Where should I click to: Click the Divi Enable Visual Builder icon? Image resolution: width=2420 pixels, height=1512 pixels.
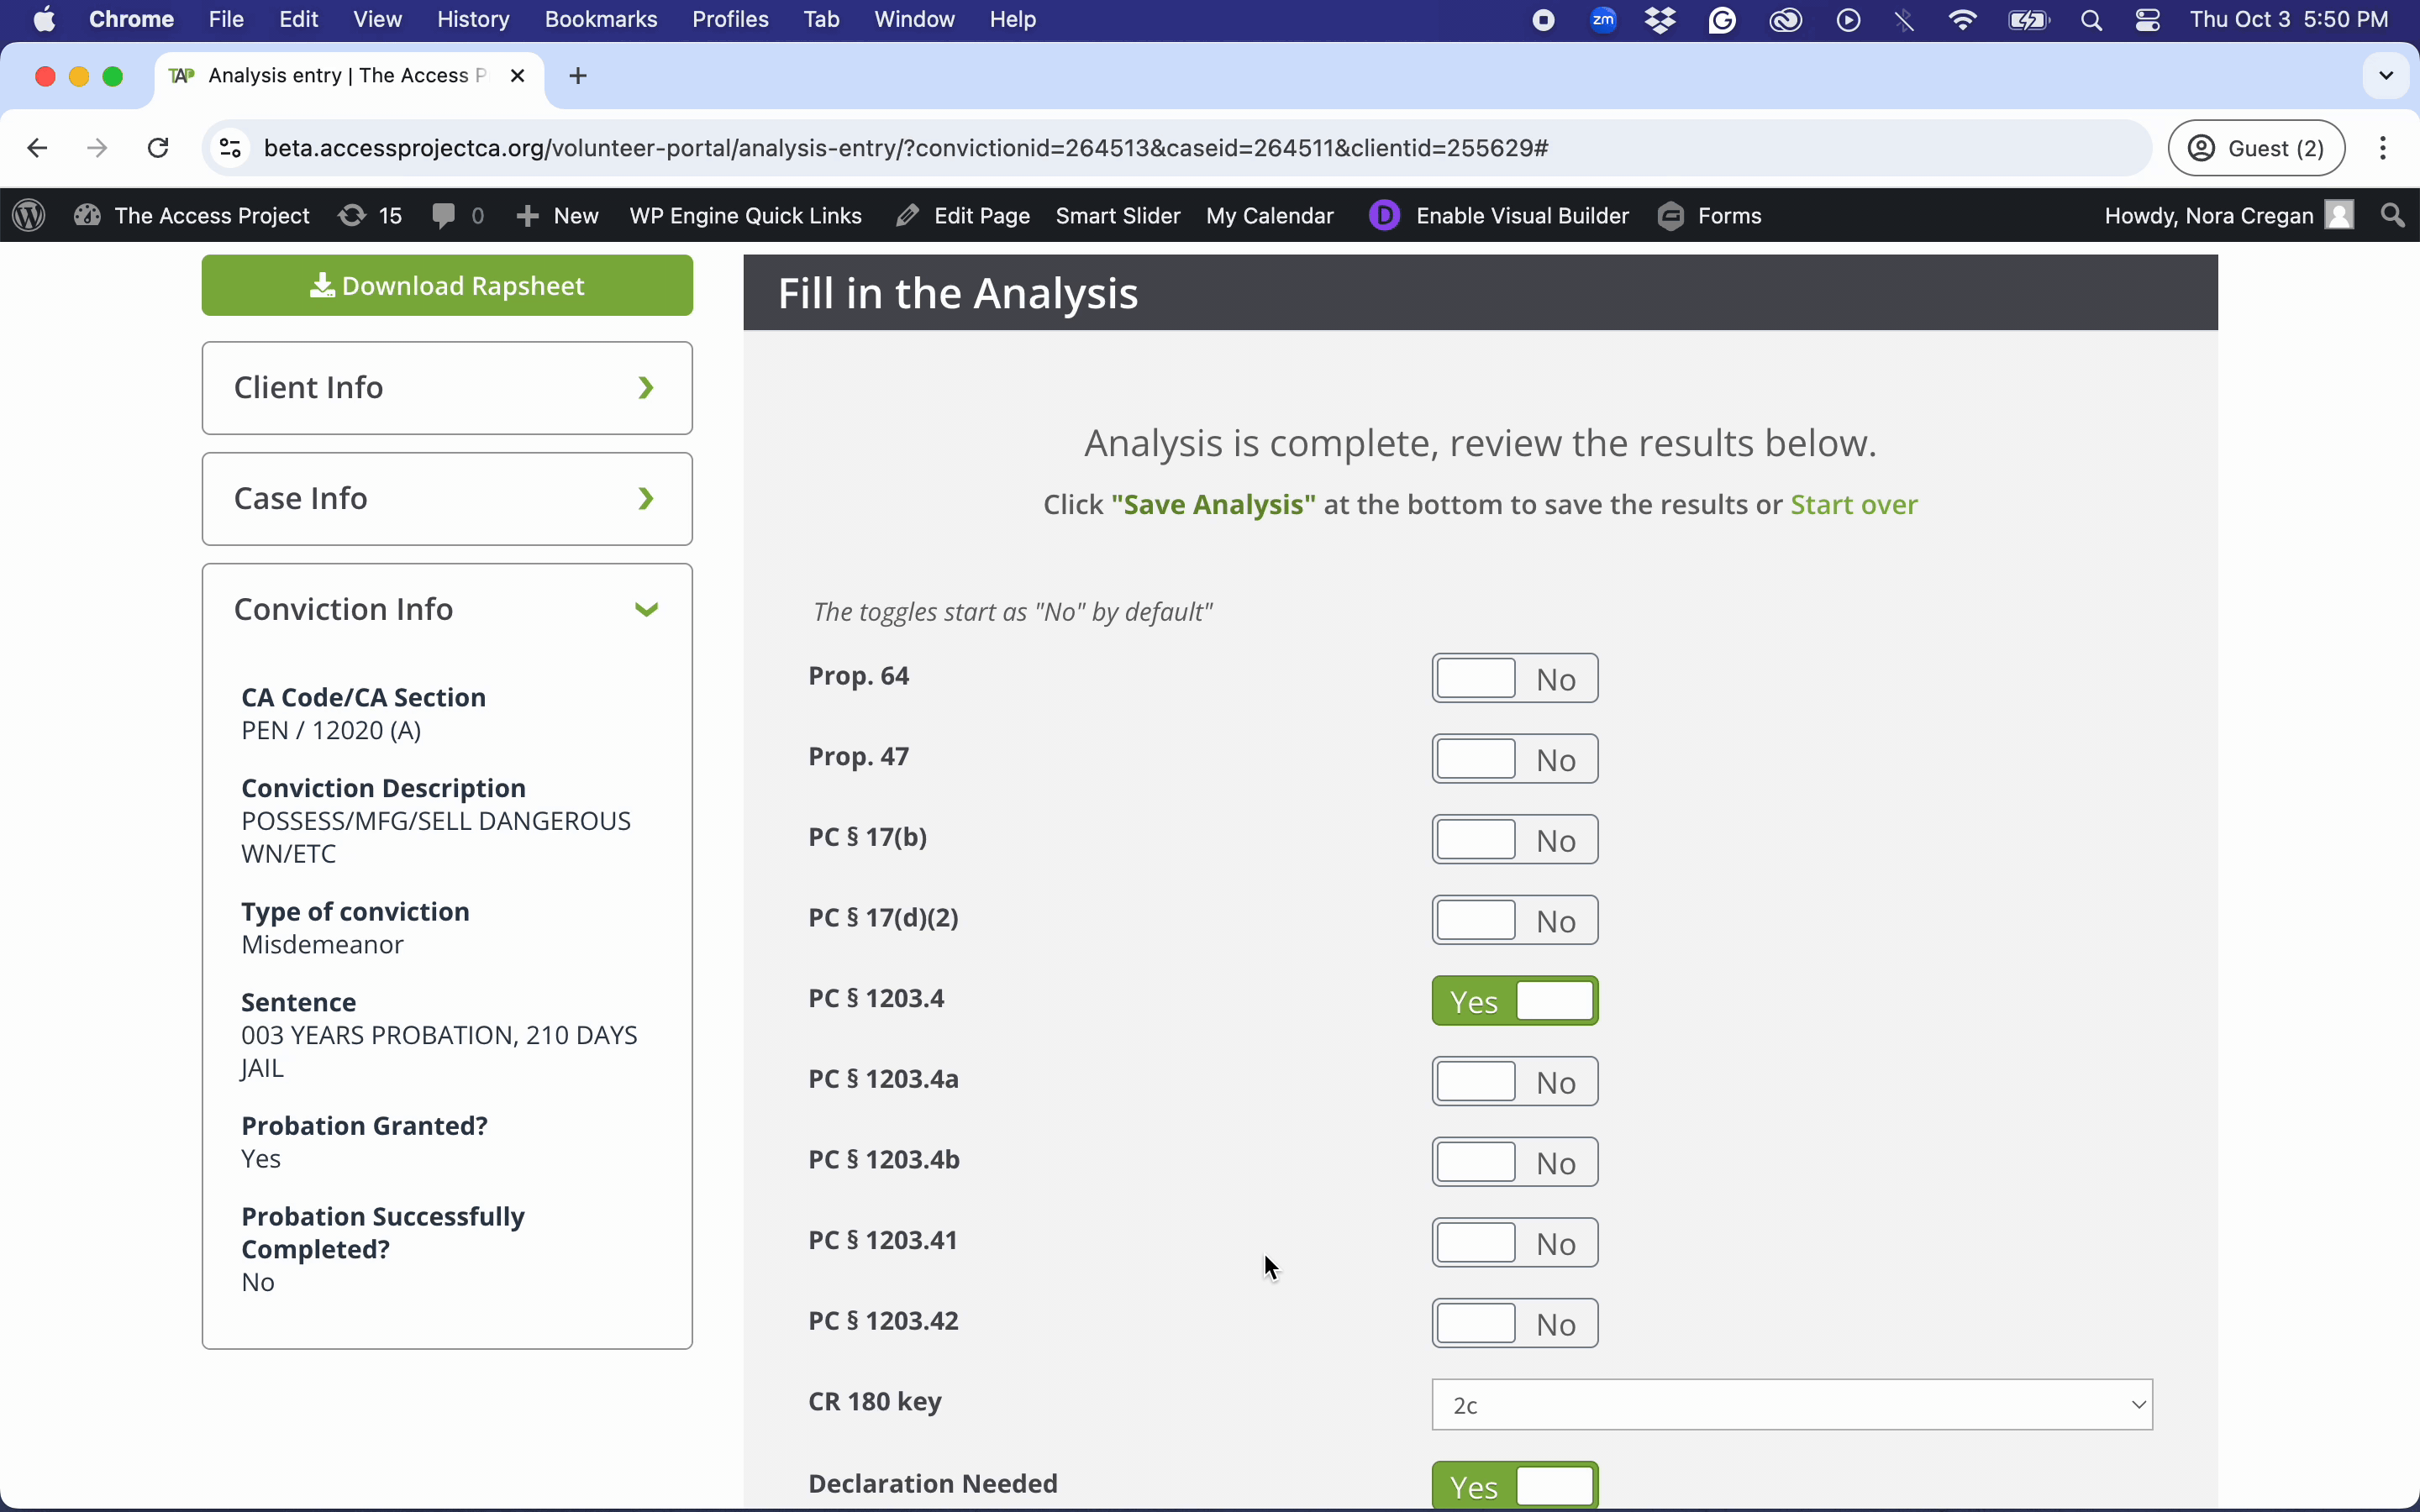click(x=1385, y=216)
